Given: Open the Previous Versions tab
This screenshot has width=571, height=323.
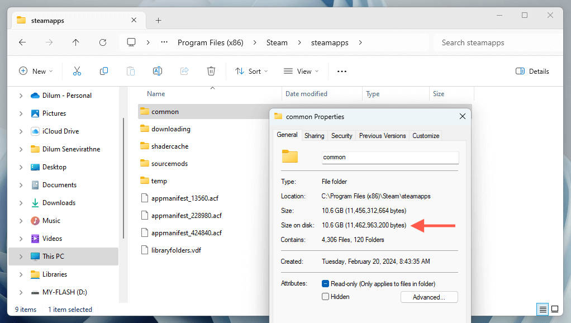Looking at the screenshot, I should (382, 136).
